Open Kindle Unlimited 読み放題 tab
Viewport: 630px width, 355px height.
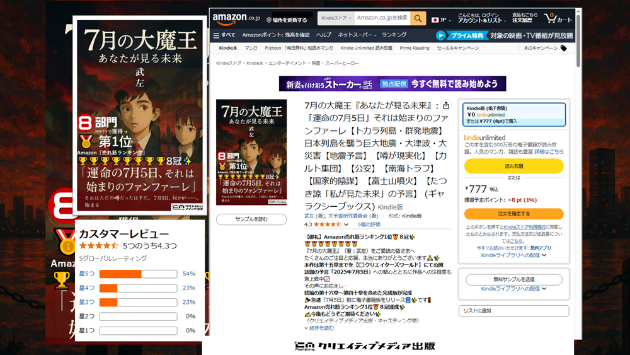click(x=366, y=49)
